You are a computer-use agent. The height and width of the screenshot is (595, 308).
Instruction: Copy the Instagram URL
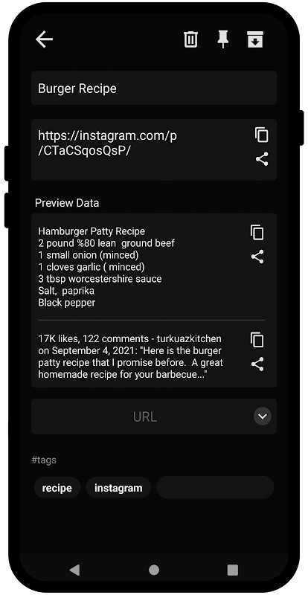pos(262,135)
